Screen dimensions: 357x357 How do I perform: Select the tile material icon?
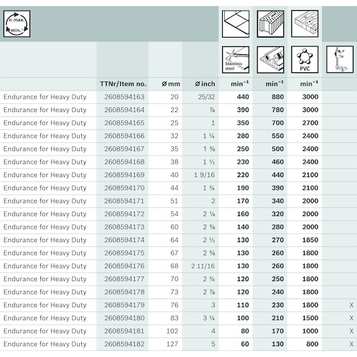[236, 23]
